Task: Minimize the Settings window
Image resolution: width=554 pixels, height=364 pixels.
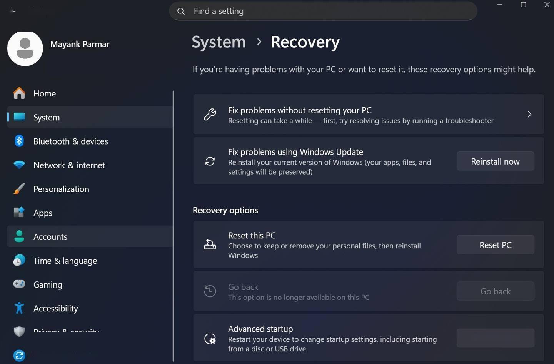Action: (x=500, y=5)
